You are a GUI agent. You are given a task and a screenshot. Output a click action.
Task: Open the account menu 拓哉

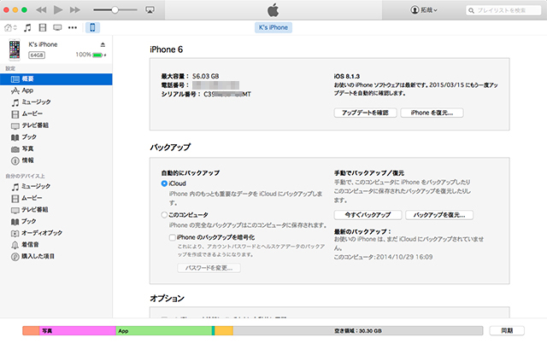click(x=424, y=10)
